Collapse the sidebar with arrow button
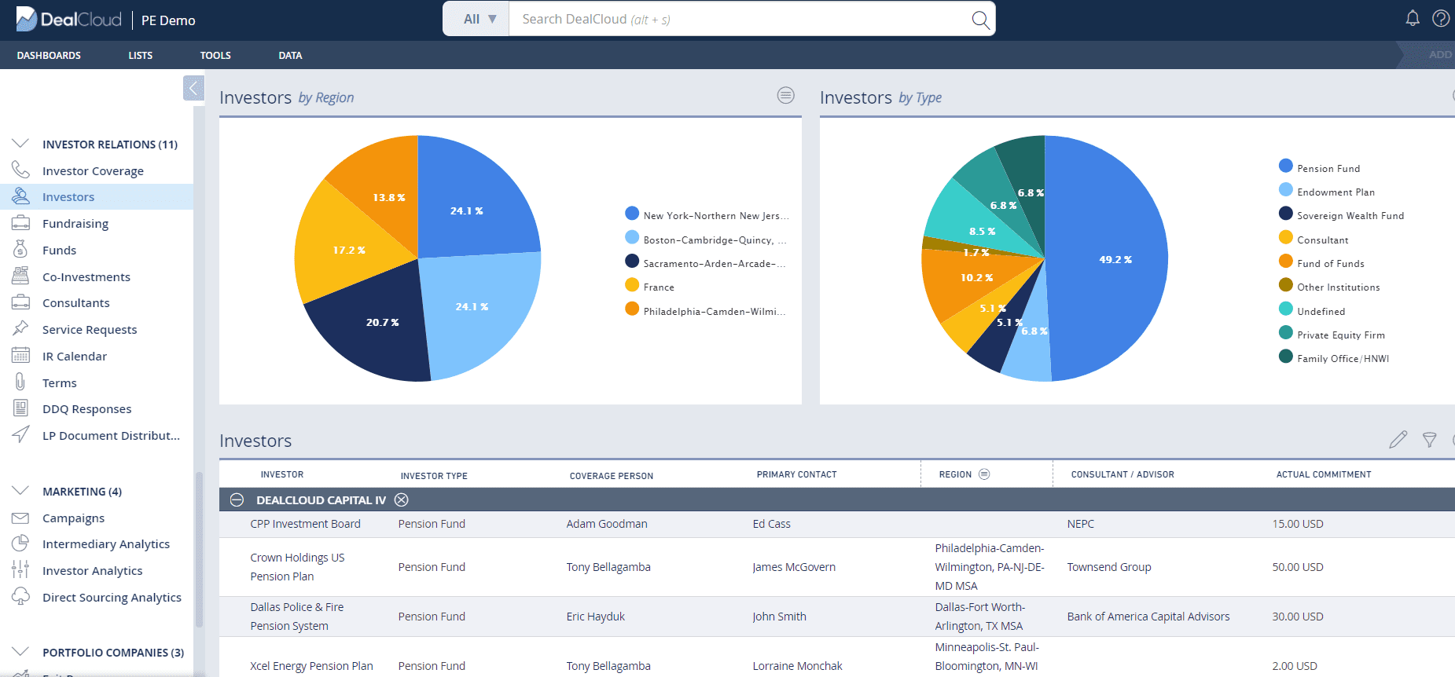 point(193,88)
